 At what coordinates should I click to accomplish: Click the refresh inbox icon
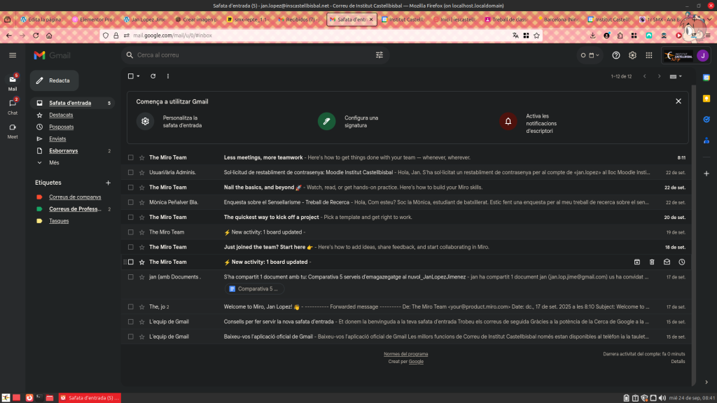[x=152, y=76]
